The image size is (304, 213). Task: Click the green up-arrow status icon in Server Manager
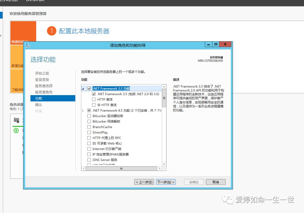tap(16, 131)
